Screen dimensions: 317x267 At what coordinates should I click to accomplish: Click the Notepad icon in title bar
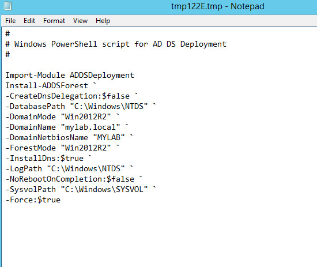[x=7, y=6]
